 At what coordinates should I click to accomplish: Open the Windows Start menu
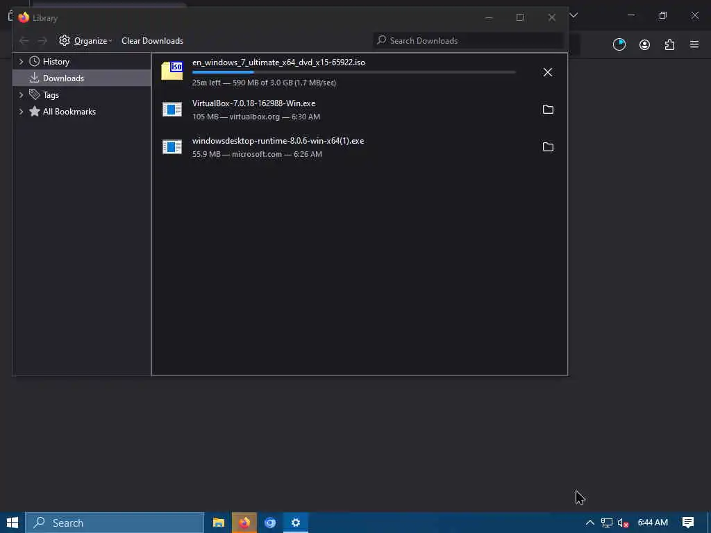[12, 523]
